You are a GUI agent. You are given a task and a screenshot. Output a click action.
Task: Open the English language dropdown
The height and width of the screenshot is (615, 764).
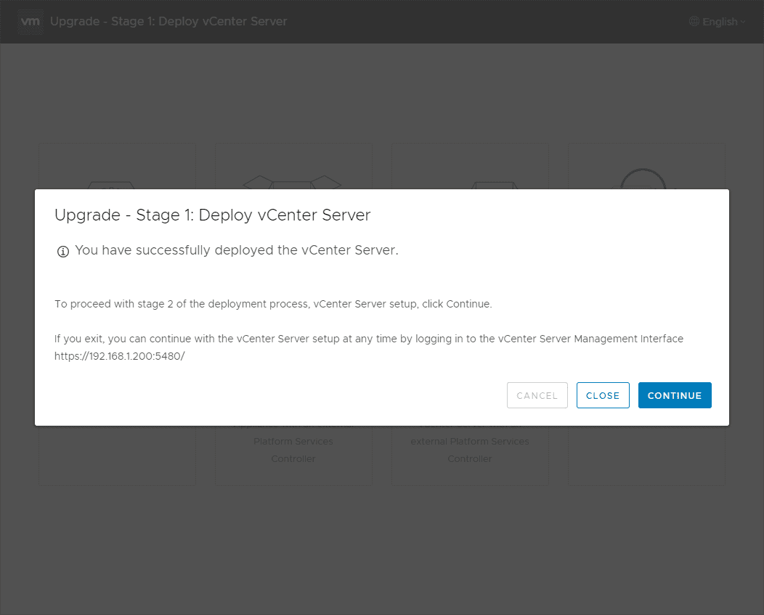(718, 22)
